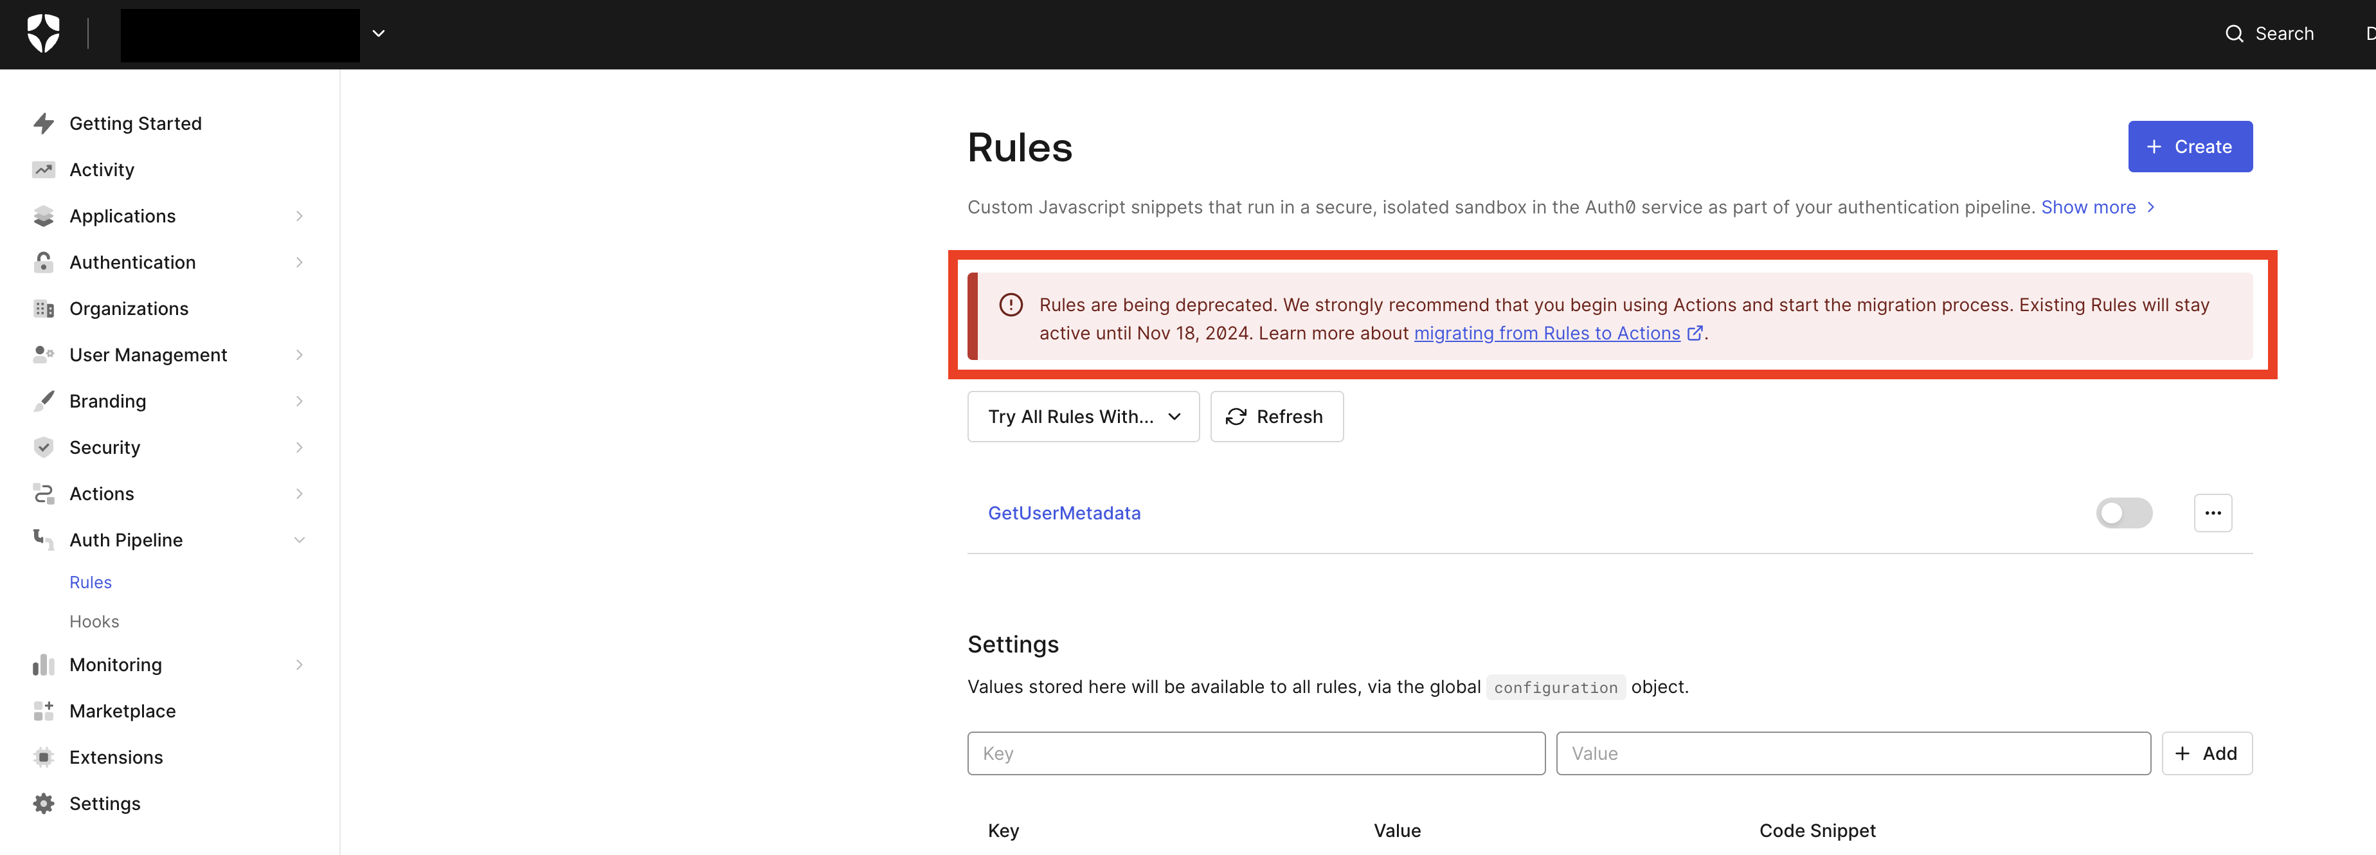Enable the GetUserMetadata rule
2376x855 pixels.
click(2124, 513)
